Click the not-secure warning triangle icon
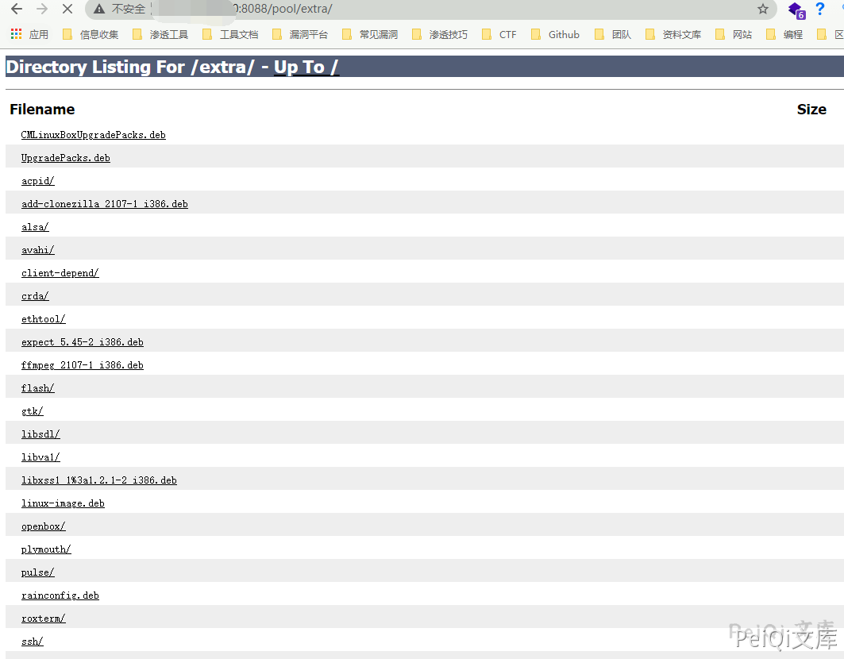 99,10
